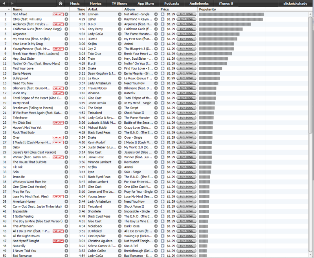Sort by the Popularity column header
Image resolution: width=314 pixels, height=258 pixels.
coord(231,9)
